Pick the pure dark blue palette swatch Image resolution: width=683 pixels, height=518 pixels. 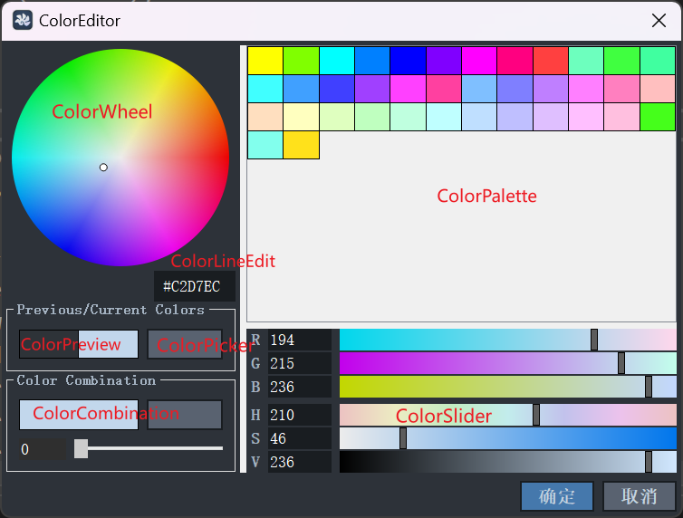pos(408,61)
